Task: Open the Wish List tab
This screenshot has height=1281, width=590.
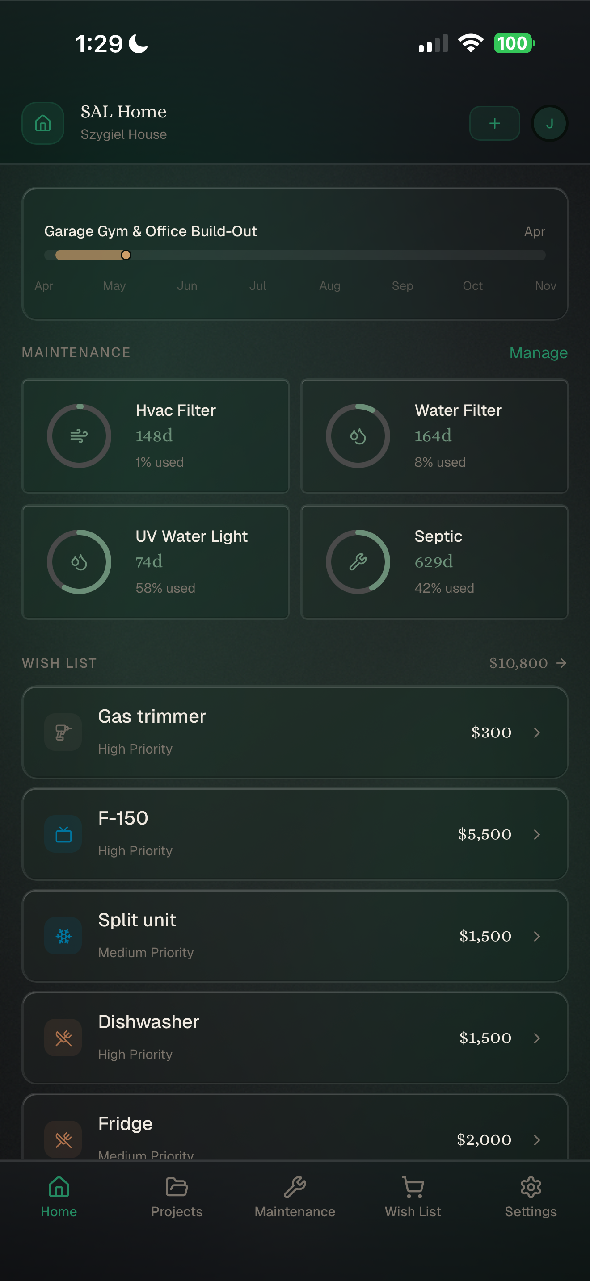Action: 413,1197
